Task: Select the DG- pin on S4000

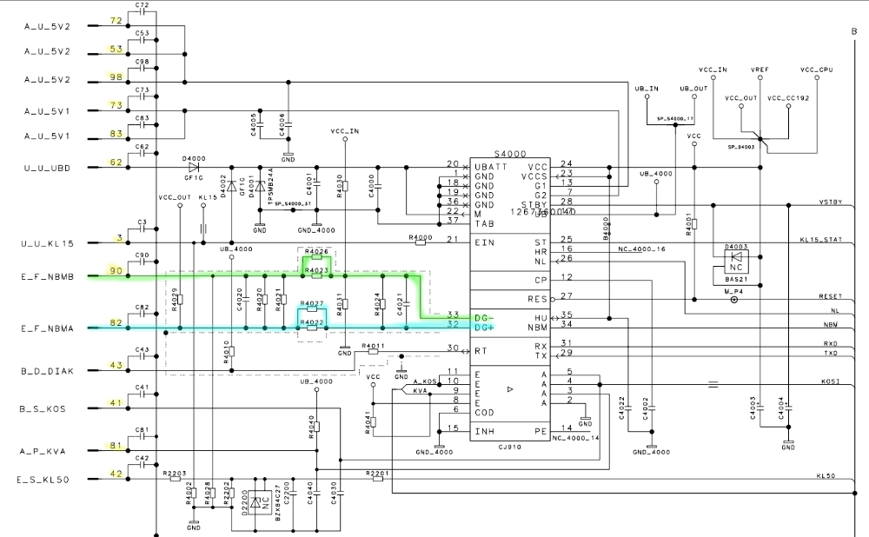Action: point(483,316)
